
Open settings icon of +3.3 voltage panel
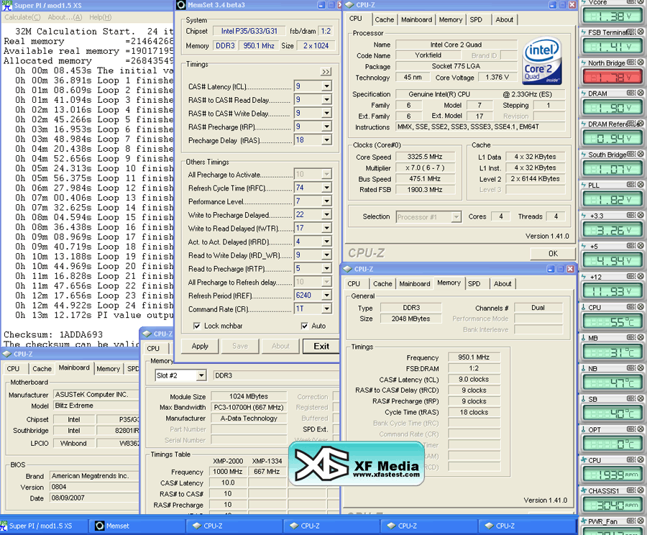click(631, 215)
